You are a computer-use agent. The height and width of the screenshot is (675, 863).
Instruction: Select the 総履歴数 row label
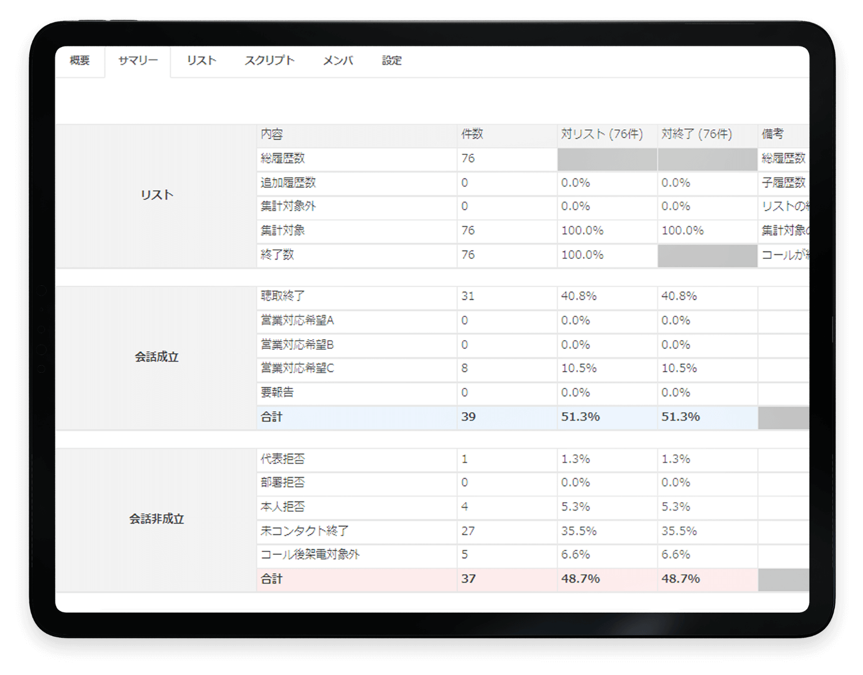[283, 159]
